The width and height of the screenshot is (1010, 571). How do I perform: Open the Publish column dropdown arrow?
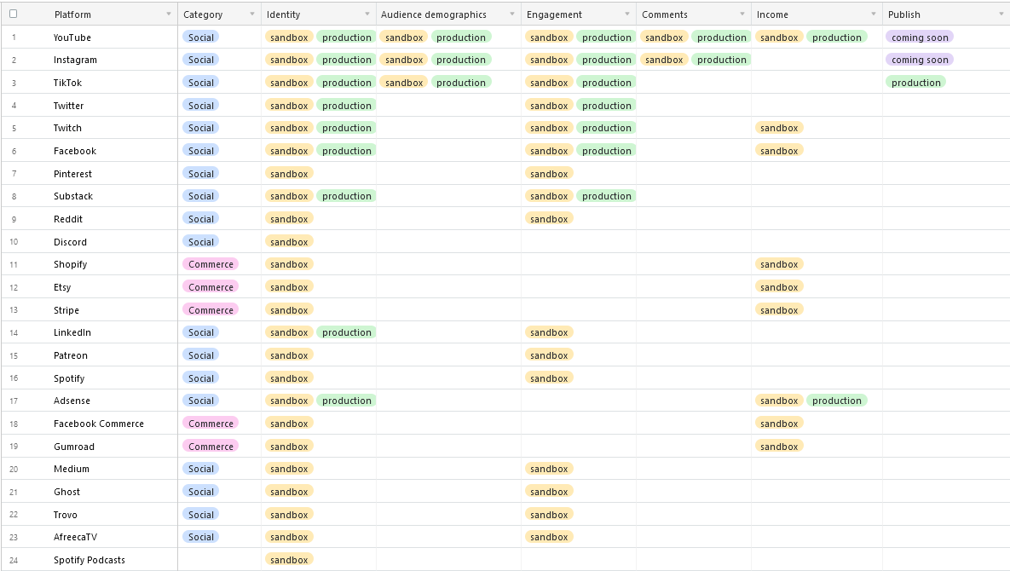(x=1001, y=14)
